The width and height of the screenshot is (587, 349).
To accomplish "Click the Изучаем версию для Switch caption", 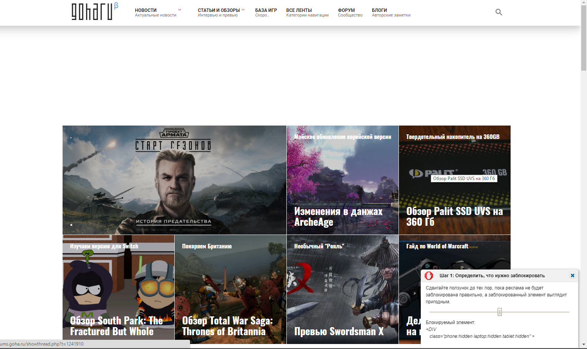I will (104, 246).
